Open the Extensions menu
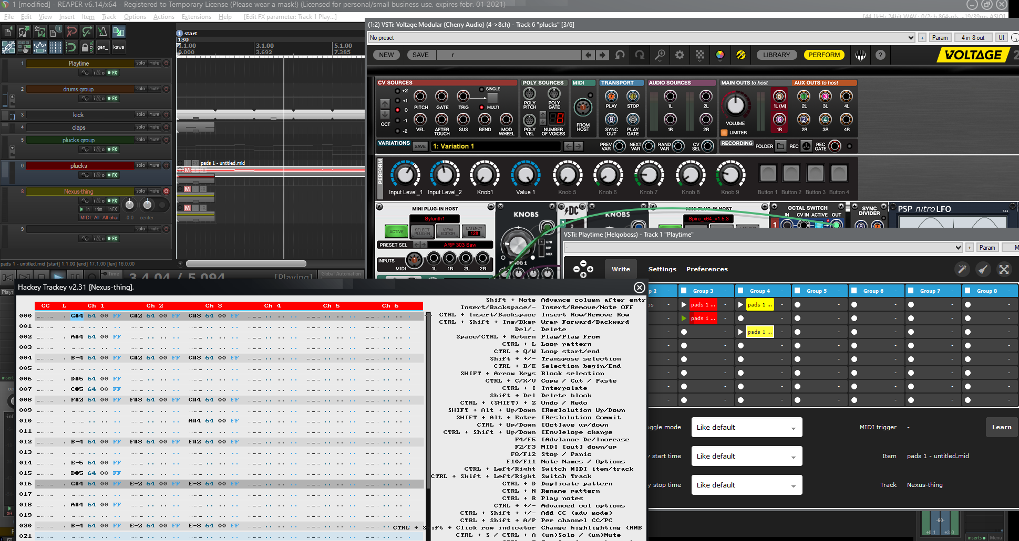Image resolution: width=1019 pixels, height=541 pixels. pos(197,17)
